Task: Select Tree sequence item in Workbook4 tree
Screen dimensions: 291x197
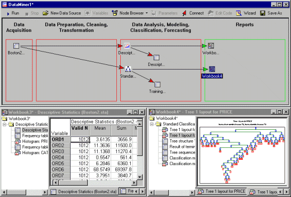Action: coord(178,152)
